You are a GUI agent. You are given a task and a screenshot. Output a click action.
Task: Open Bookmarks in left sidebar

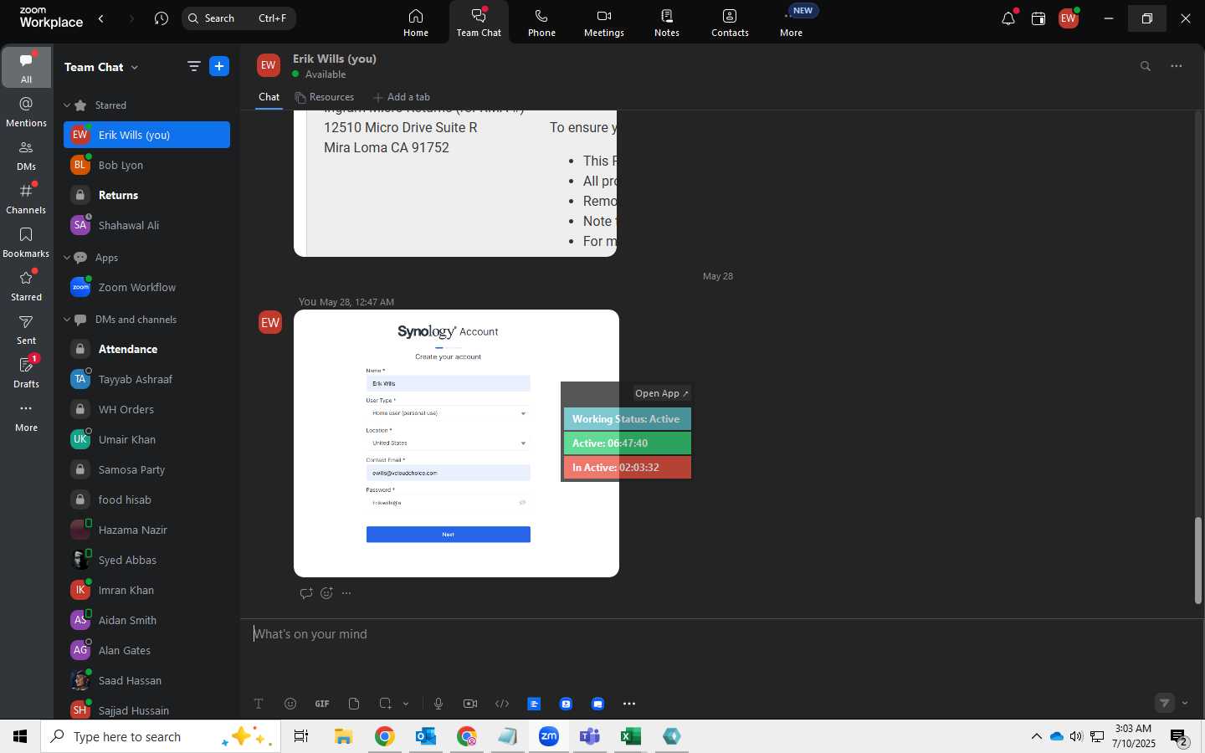click(26, 242)
